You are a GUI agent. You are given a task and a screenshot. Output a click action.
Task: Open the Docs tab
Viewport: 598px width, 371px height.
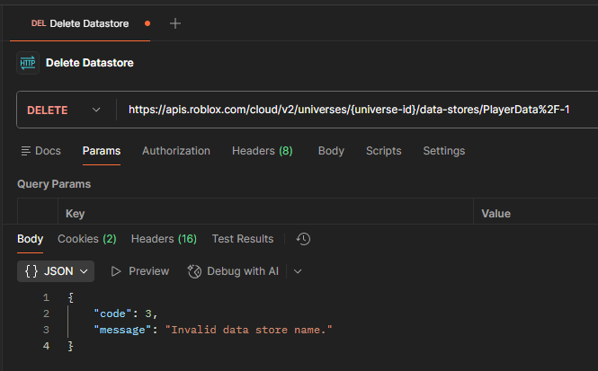pos(41,151)
